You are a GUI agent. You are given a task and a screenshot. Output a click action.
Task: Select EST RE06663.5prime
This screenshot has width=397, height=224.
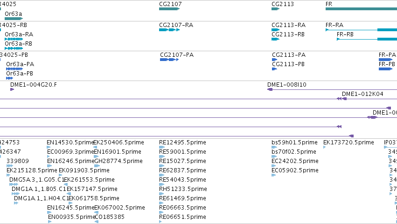[x=161, y=212]
